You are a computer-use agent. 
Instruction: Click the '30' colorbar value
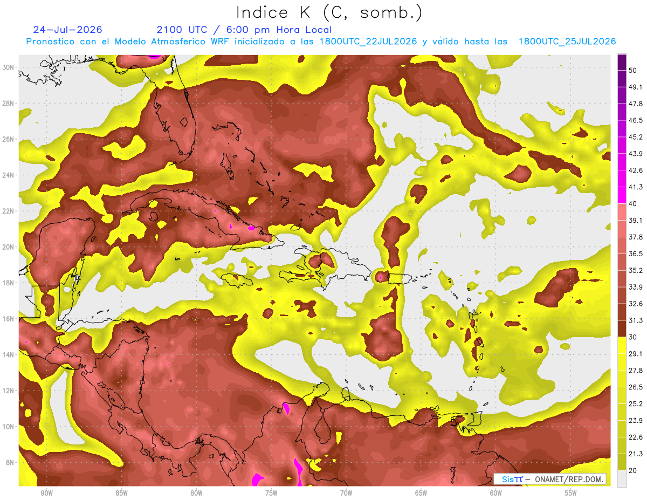(x=634, y=337)
